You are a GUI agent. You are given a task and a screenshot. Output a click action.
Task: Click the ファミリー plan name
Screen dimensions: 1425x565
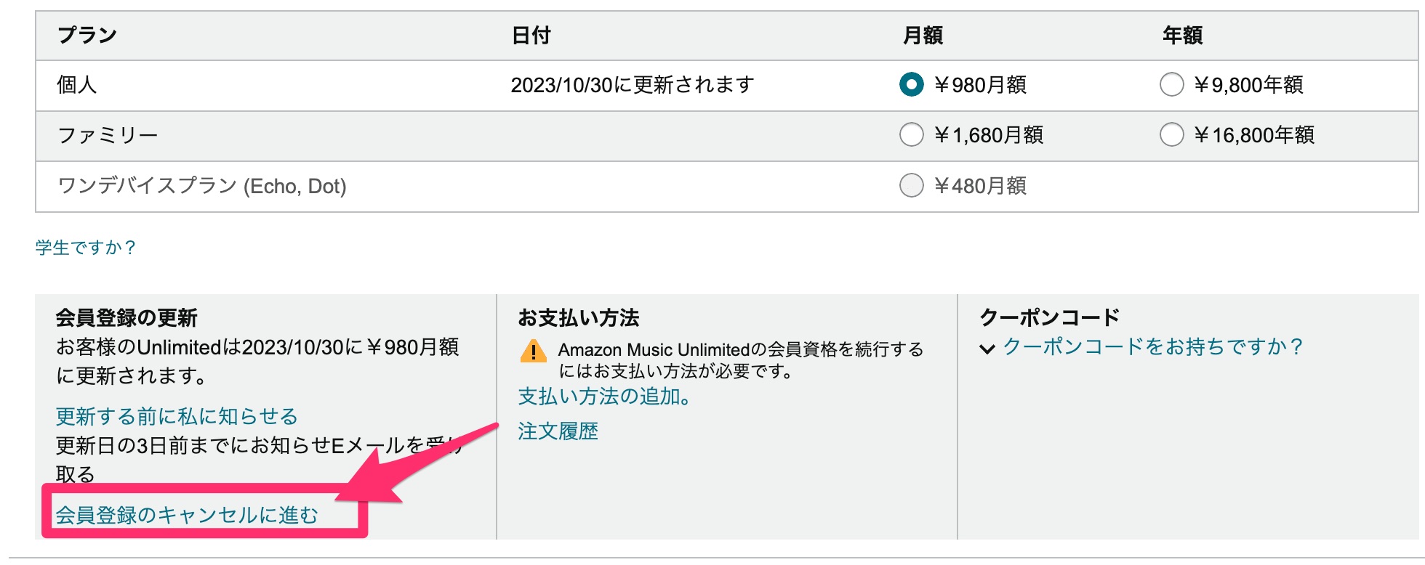click(107, 135)
